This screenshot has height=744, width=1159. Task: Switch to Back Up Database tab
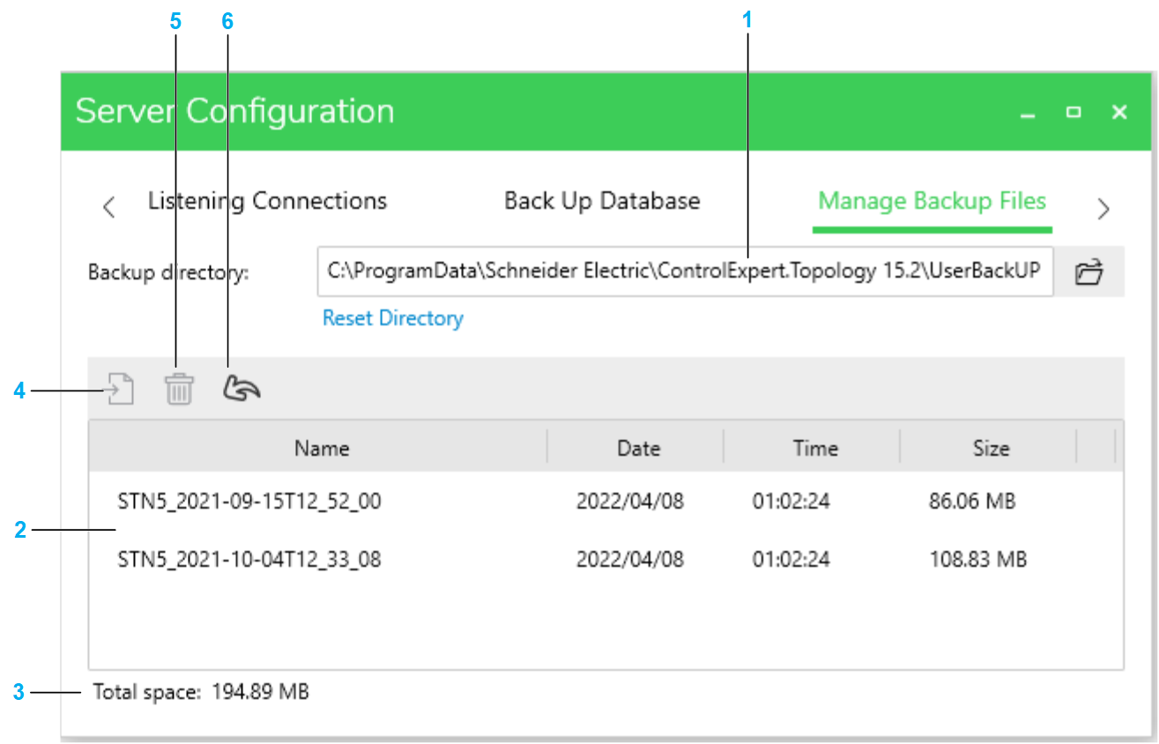point(602,201)
